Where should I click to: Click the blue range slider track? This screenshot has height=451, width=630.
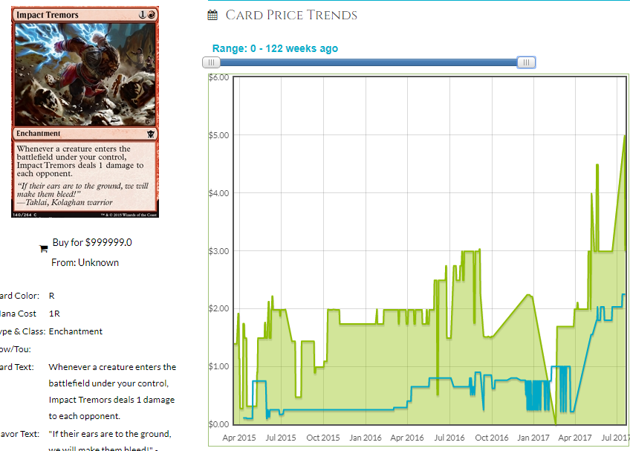tap(368, 62)
